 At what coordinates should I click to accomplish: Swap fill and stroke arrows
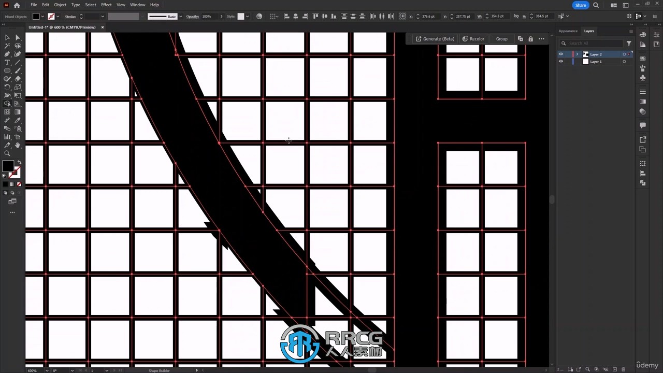point(19,163)
